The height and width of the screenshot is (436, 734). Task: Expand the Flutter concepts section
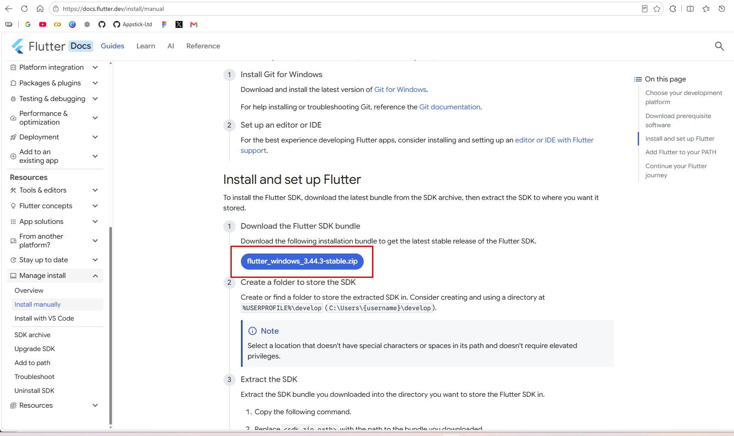pos(55,206)
